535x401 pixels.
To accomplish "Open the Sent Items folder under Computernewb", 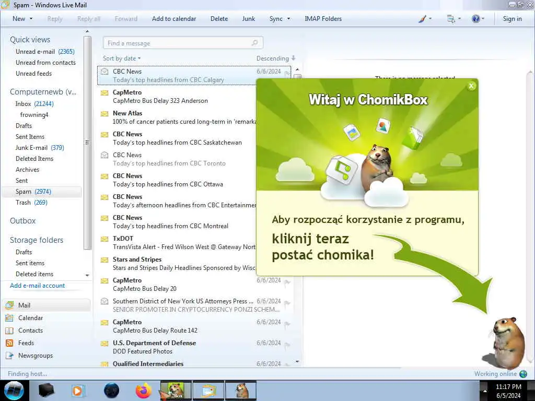I will click(x=30, y=137).
